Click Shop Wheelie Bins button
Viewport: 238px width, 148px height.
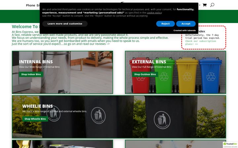[35, 119]
